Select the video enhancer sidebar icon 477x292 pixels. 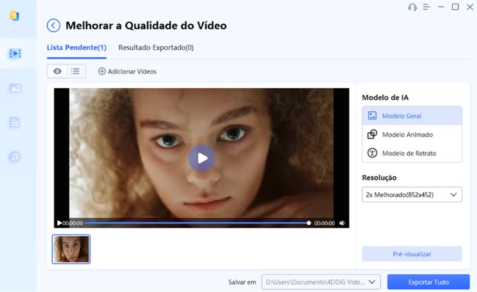(15, 53)
